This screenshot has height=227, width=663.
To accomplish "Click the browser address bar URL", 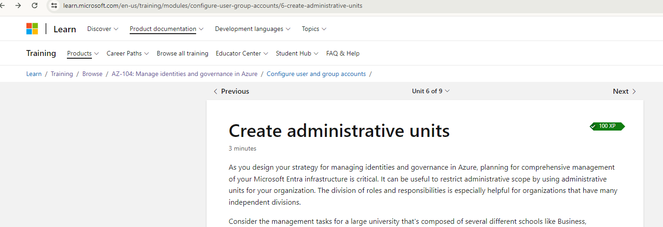I will click(x=213, y=5).
